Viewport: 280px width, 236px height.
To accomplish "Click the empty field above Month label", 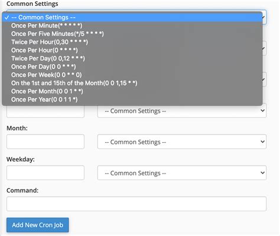I will click(x=45, y=112).
